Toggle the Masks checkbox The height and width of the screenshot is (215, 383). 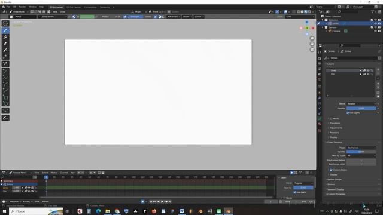point(331,119)
